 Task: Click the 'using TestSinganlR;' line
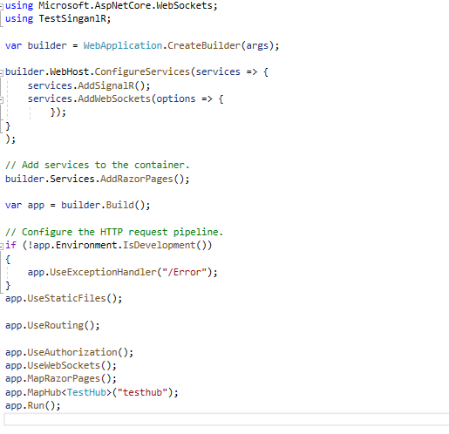[58, 19]
